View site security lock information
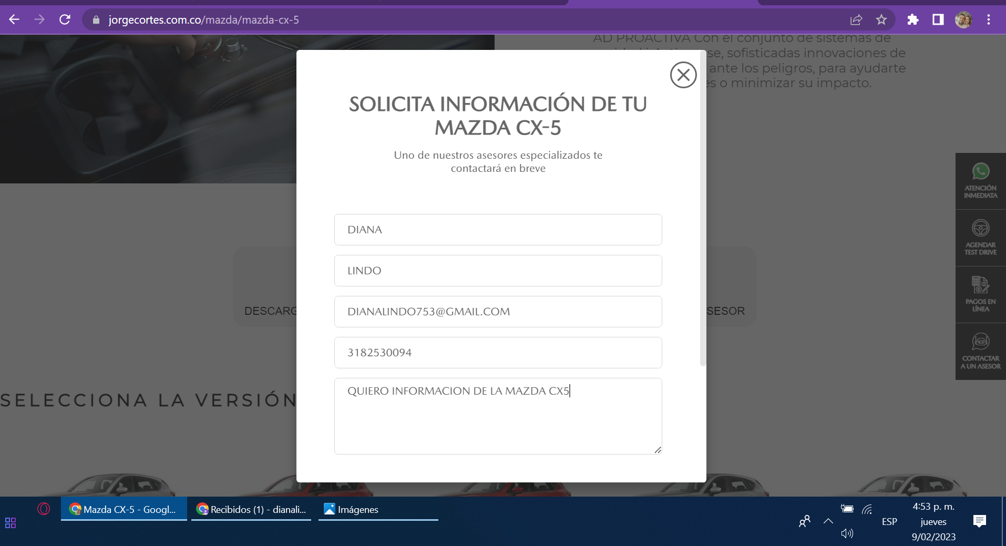 (x=96, y=20)
